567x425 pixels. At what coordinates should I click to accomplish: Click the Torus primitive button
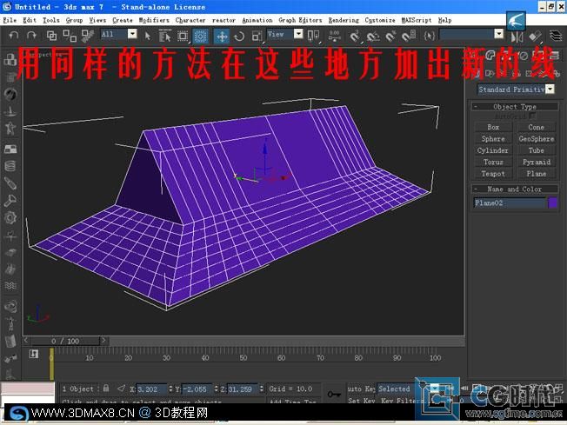(493, 162)
